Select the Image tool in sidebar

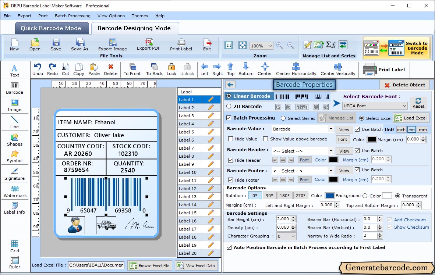point(14,106)
